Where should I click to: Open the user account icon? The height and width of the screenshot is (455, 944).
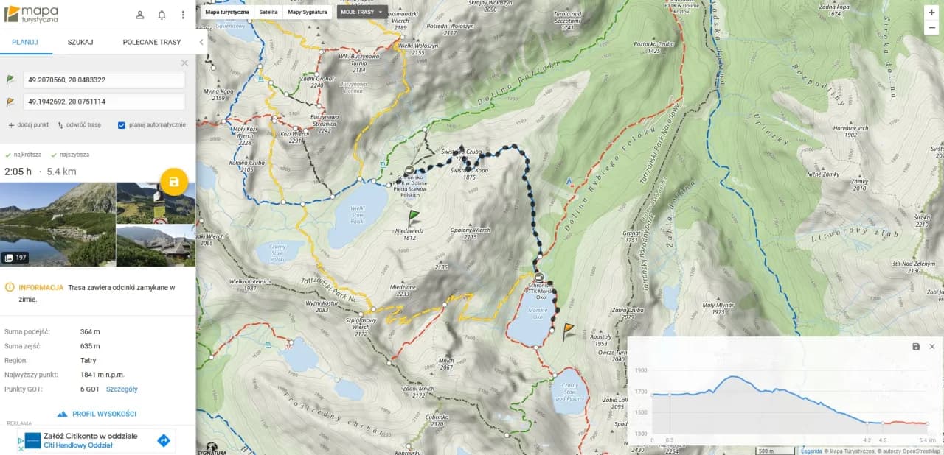[140, 15]
